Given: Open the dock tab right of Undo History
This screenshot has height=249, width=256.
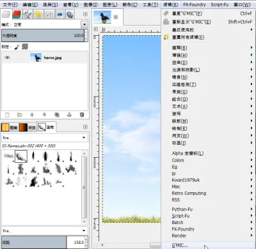Looking at the screenshot, I should tap(49, 15).
